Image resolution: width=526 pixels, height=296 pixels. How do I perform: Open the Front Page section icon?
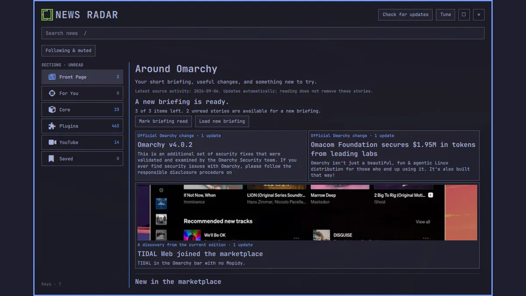click(x=52, y=77)
